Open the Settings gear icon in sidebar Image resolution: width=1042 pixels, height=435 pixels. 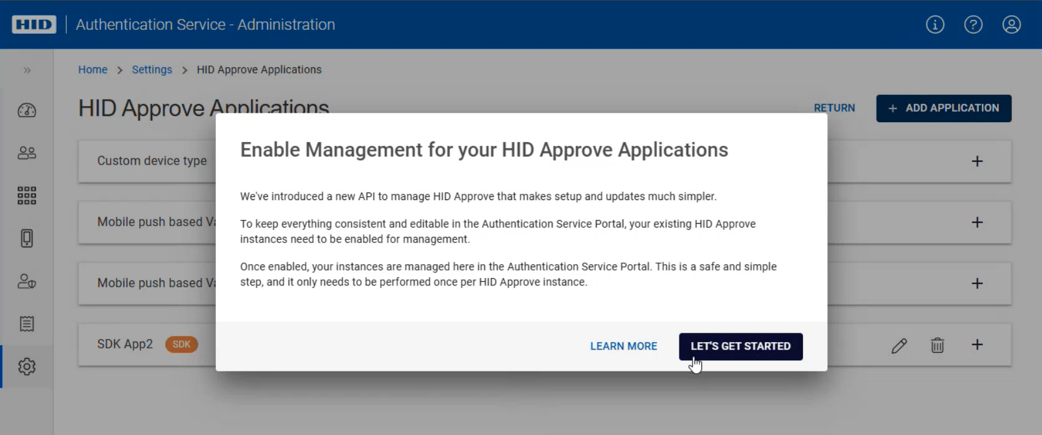27,366
